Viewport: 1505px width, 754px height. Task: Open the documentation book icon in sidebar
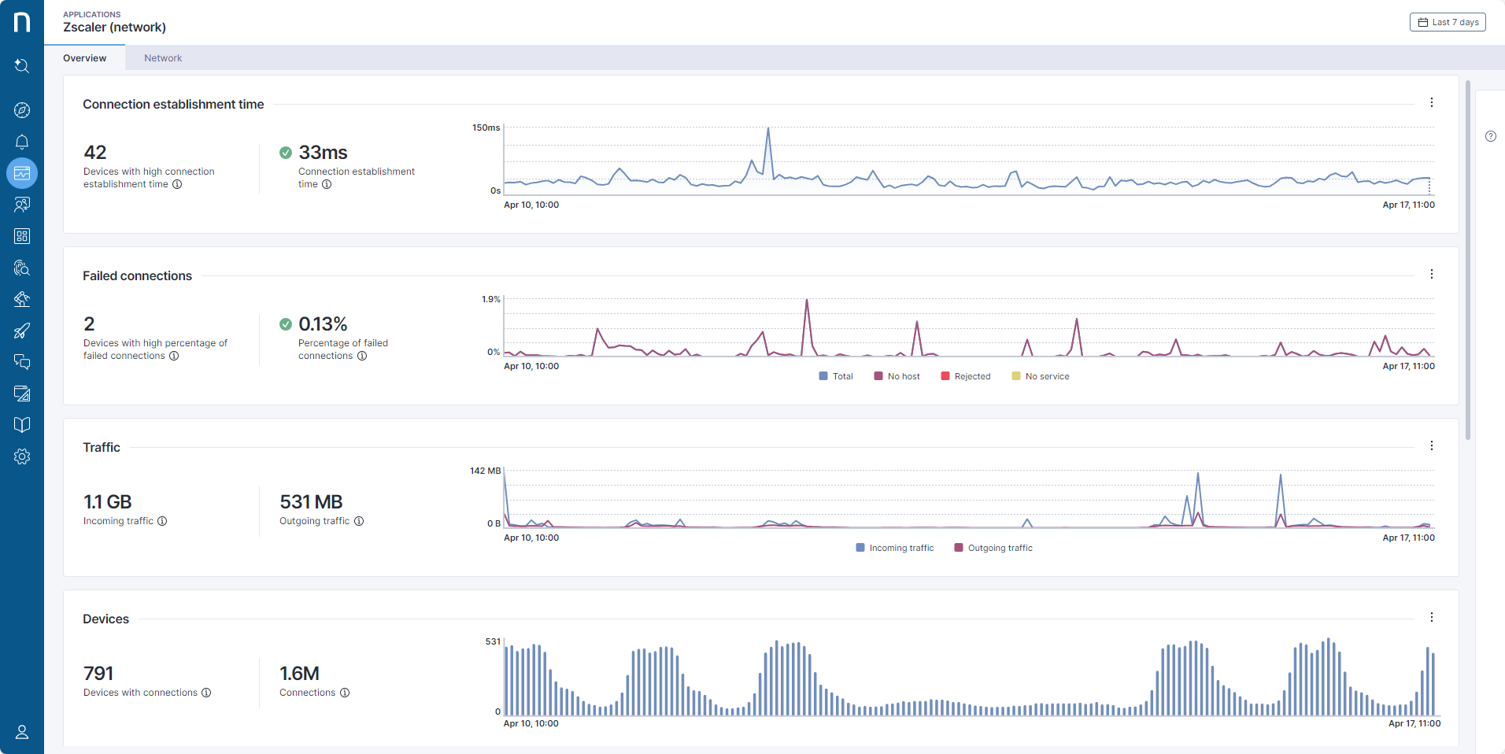tap(22, 425)
